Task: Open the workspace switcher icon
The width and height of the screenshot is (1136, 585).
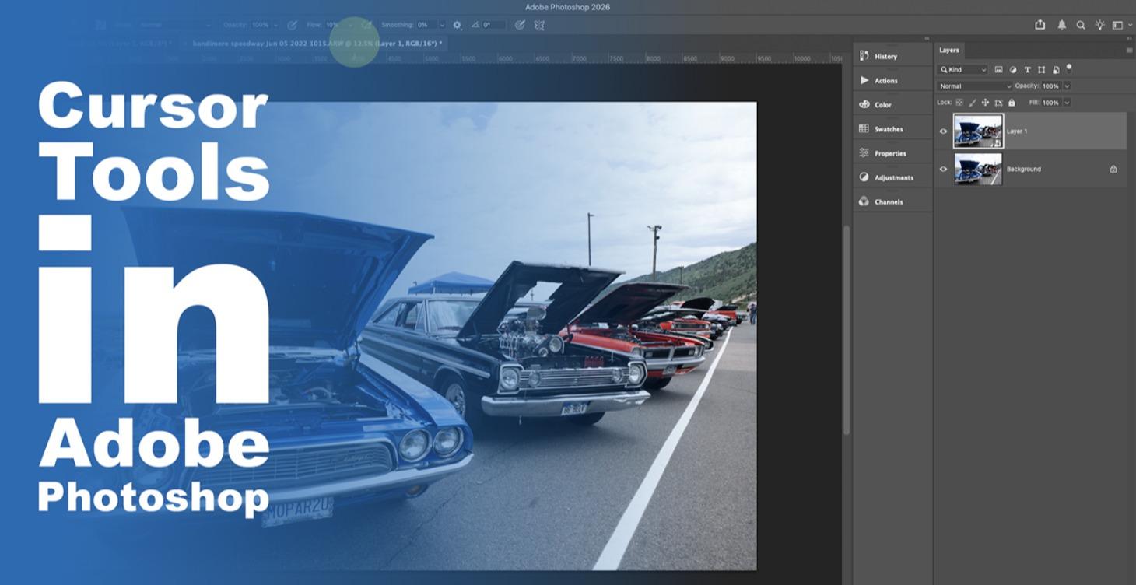Action: [1117, 25]
